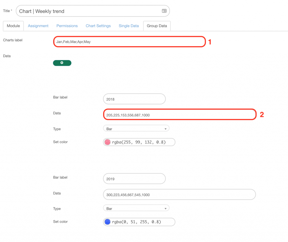Click the Charts label caption
Screen dimensions: 288x242
pos(13,40)
